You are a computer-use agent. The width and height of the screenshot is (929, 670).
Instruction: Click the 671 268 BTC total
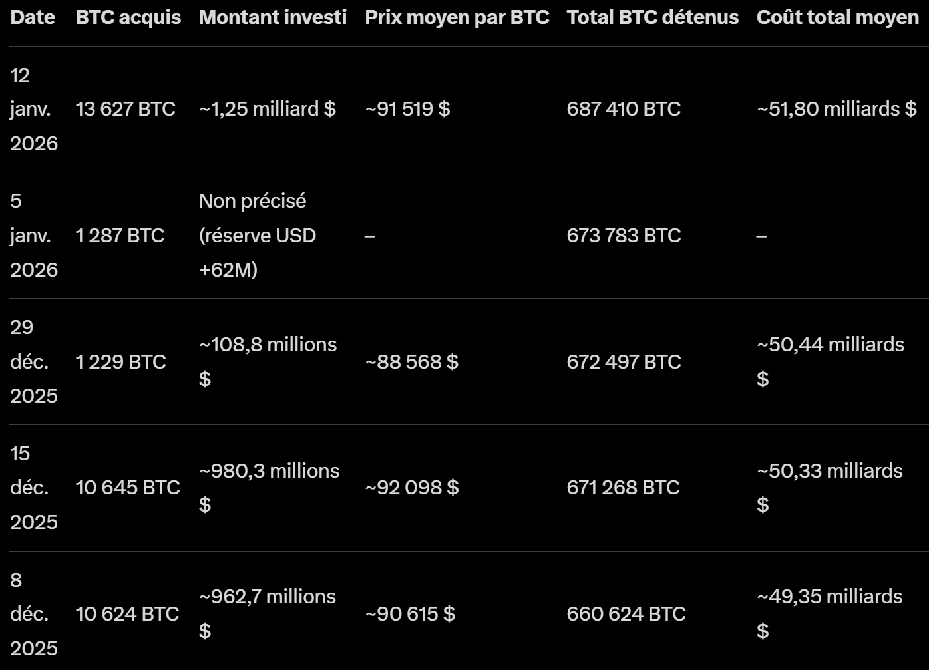pyautogui.click(x=623, y=488)
